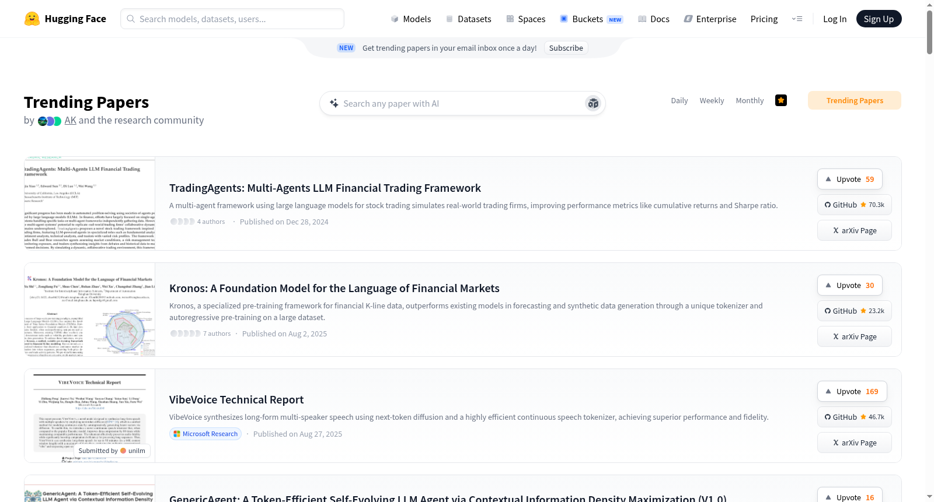Go to the Pricing page
934x502 pixels.
764,19
